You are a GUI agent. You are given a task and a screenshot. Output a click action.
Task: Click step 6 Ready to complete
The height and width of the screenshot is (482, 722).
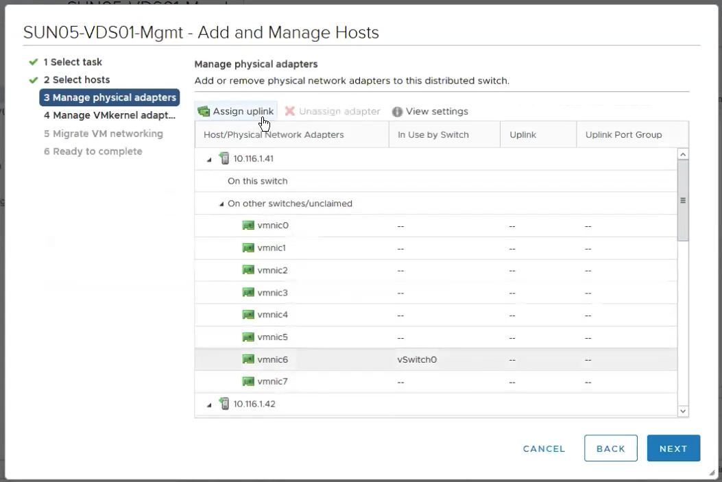93,152
